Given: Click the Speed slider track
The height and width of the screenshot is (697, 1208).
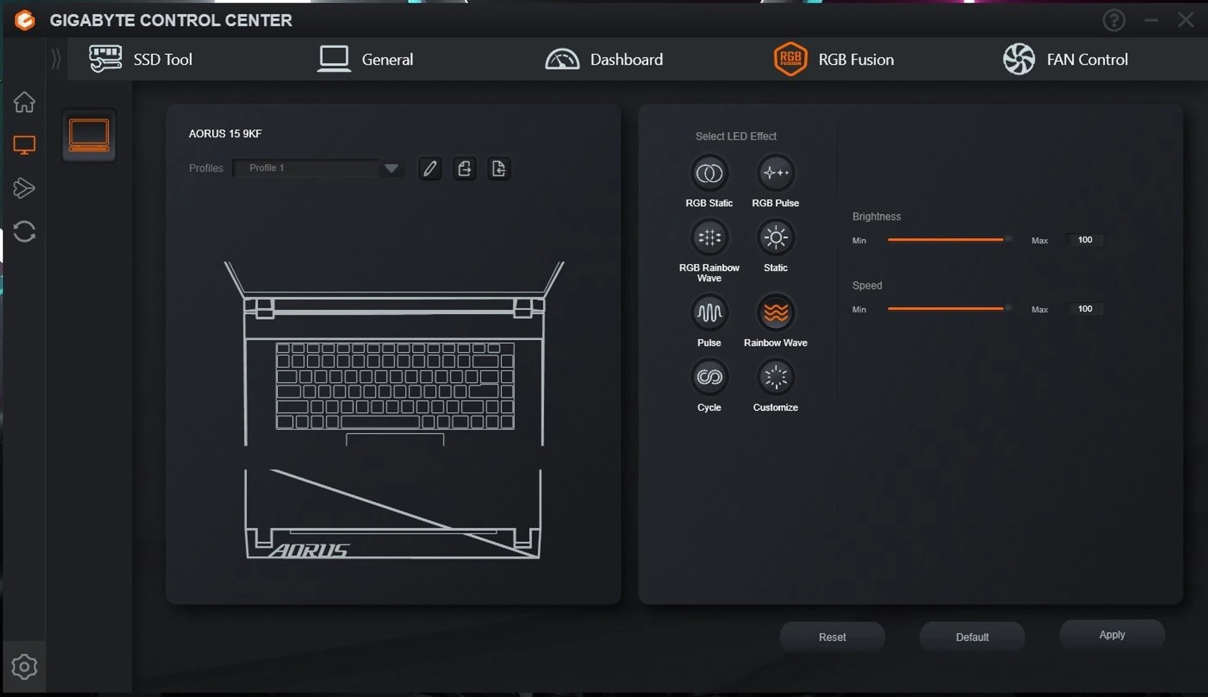Looking at the screenshot, I should [x=949, y=309].
